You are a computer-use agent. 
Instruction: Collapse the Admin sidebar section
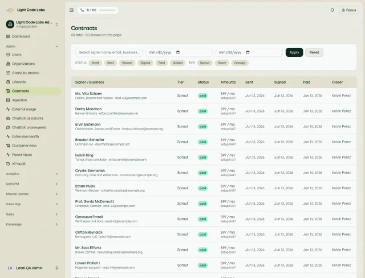click(56, 47)
